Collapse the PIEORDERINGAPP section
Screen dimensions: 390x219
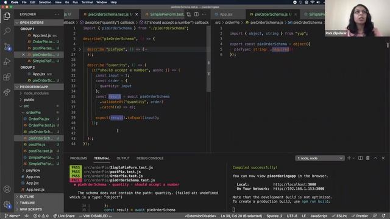pos(39,87)
